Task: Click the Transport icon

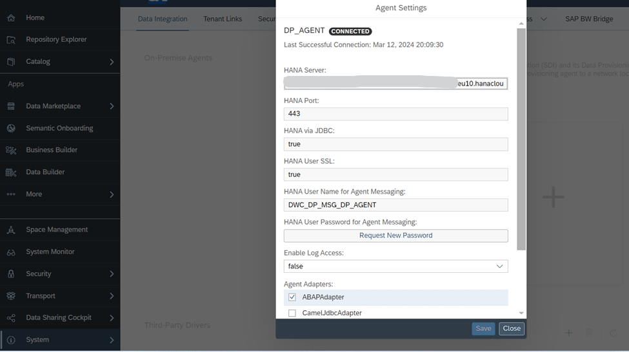Action: tap(11, 296)
